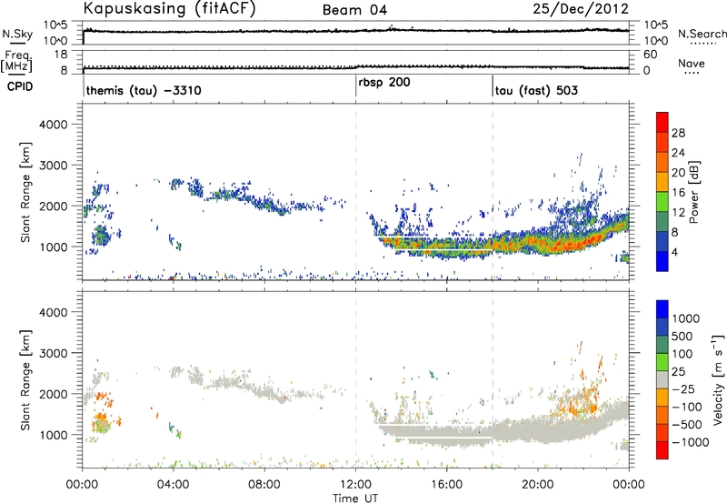Click the 16 value on Power colorbar

point(678,193)
